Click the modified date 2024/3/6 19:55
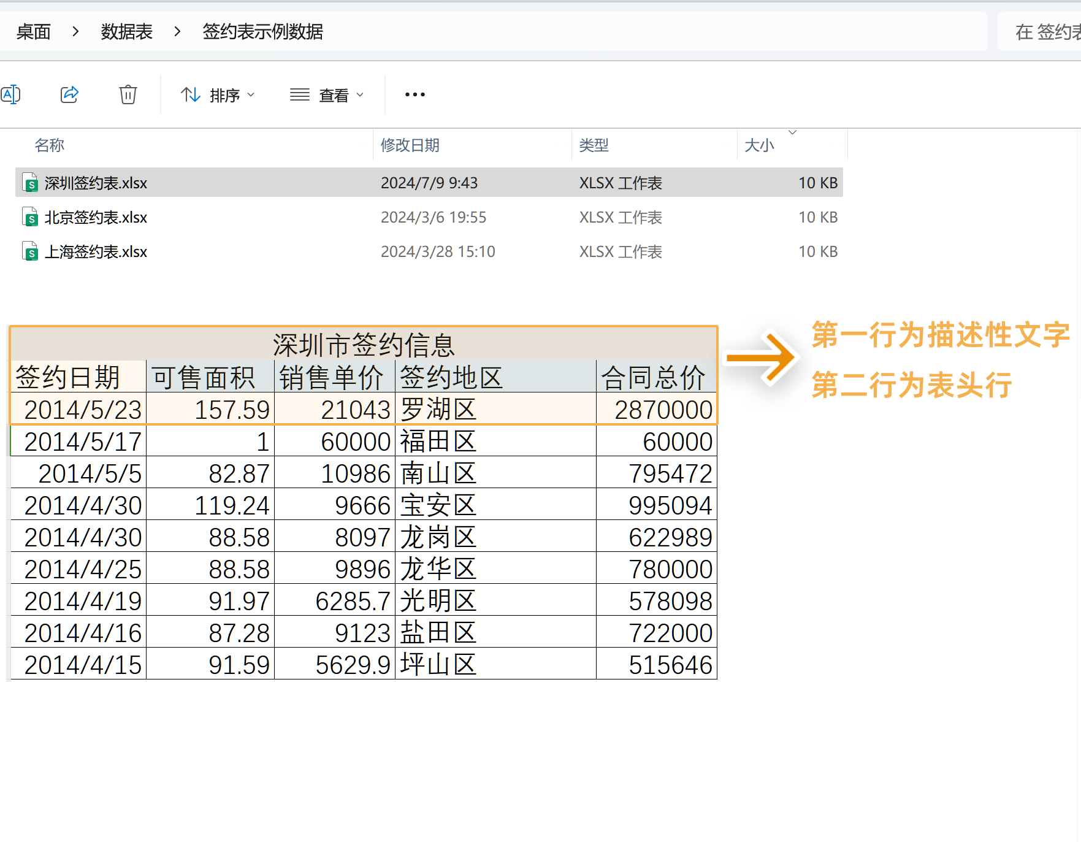Viewport: 1081px width, 842px height. point(434,217)
